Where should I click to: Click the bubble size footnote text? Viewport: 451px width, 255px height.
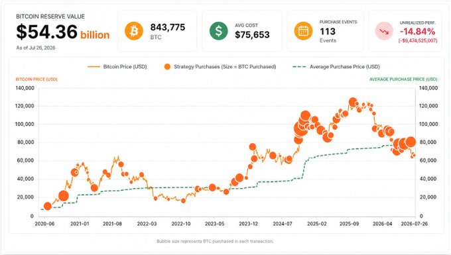point(215,241)
